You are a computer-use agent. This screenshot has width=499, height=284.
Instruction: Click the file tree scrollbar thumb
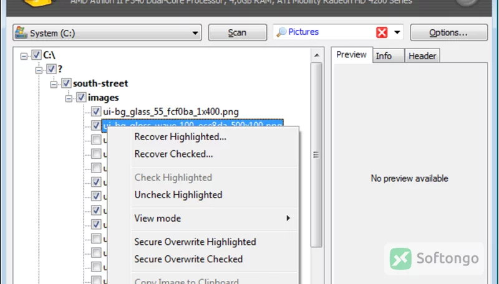(x=316, y=154)
